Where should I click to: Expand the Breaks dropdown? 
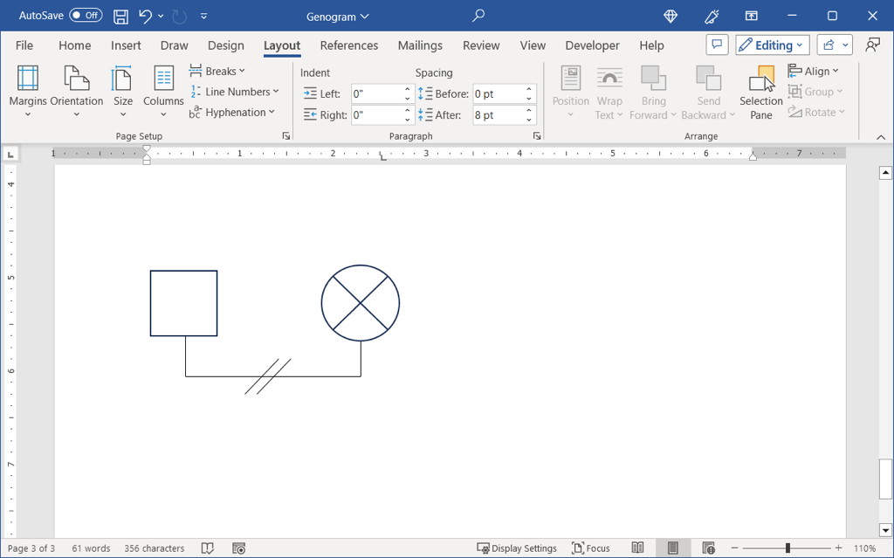pyautogui.click(x=217, y=71)
